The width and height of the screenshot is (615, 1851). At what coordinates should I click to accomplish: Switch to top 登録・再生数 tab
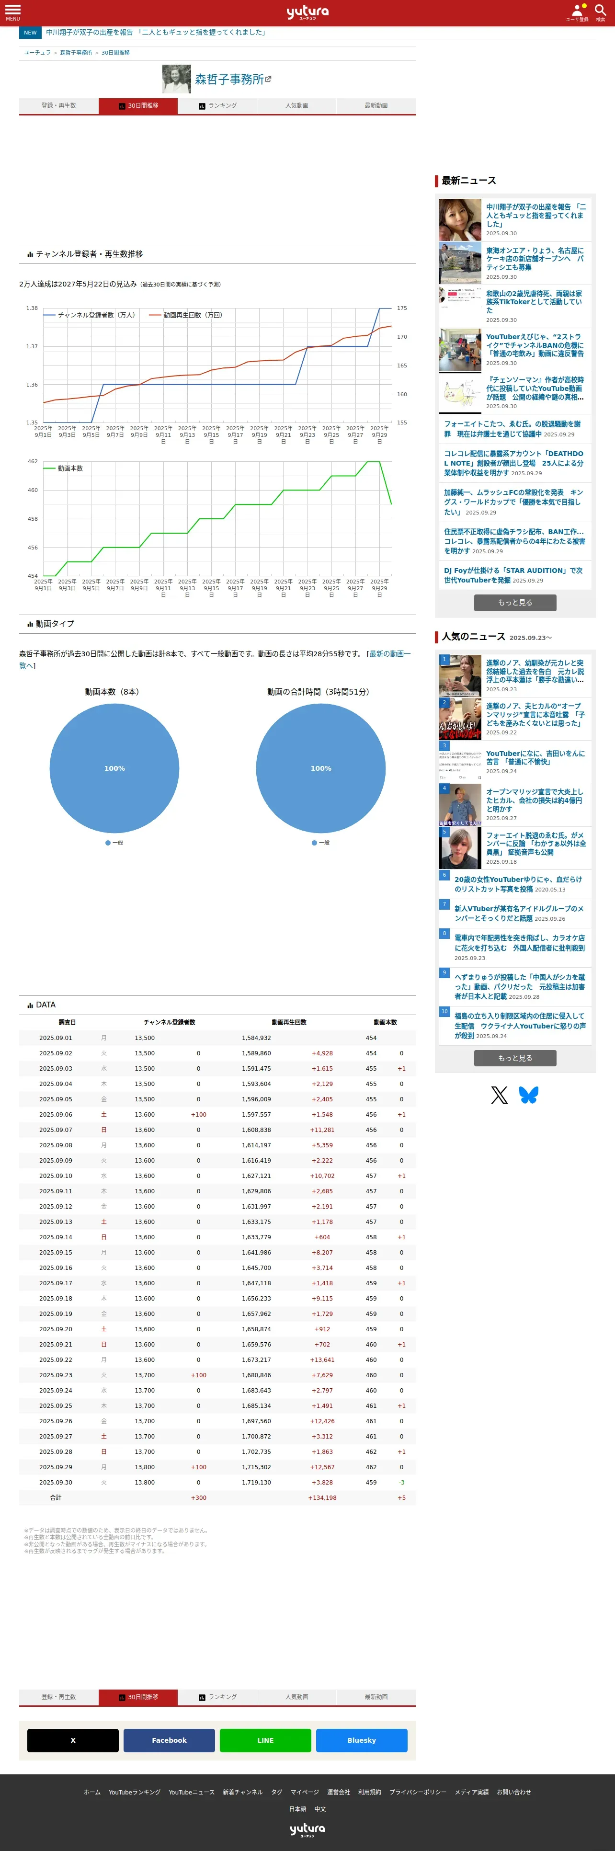click(59, 105)
